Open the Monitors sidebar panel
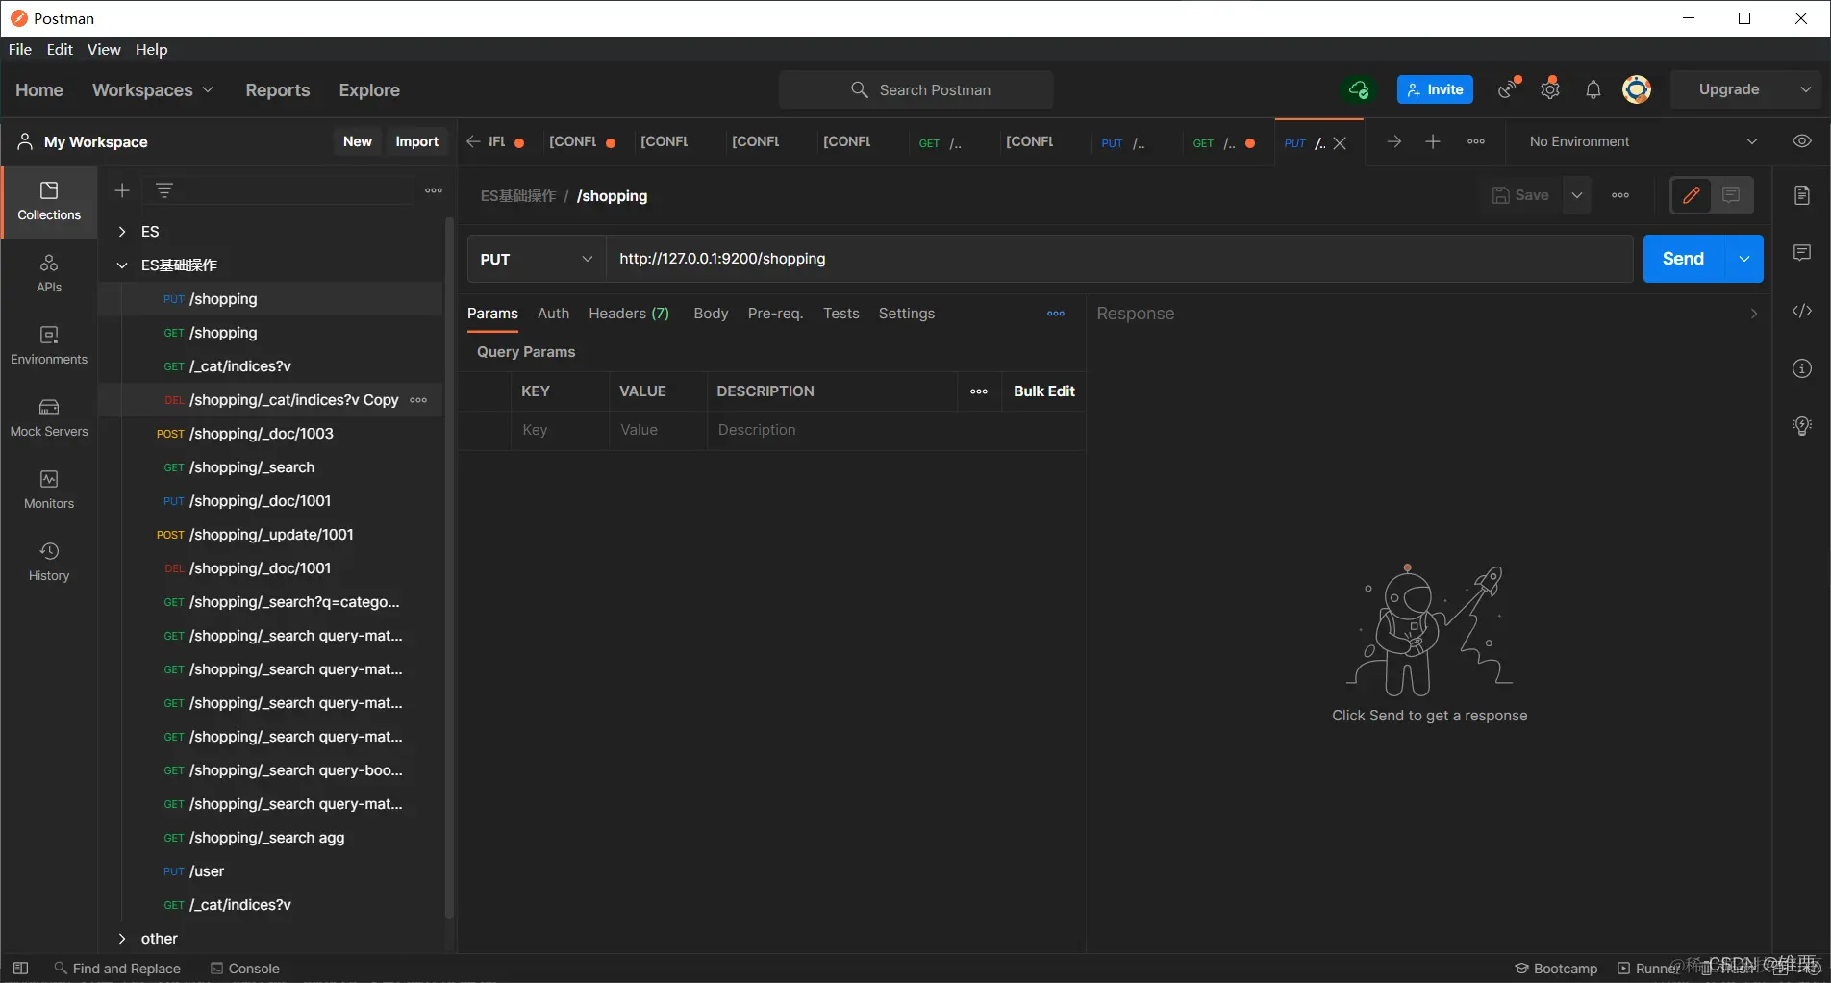The height and width of the screenshot is (983, 1831). pos(49,491)
